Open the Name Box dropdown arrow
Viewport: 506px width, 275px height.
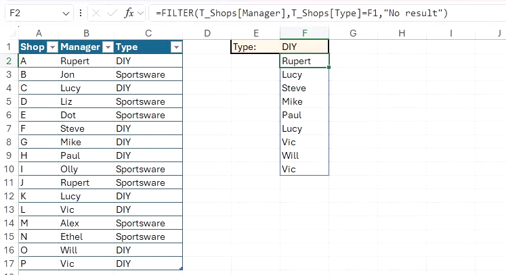66,14
